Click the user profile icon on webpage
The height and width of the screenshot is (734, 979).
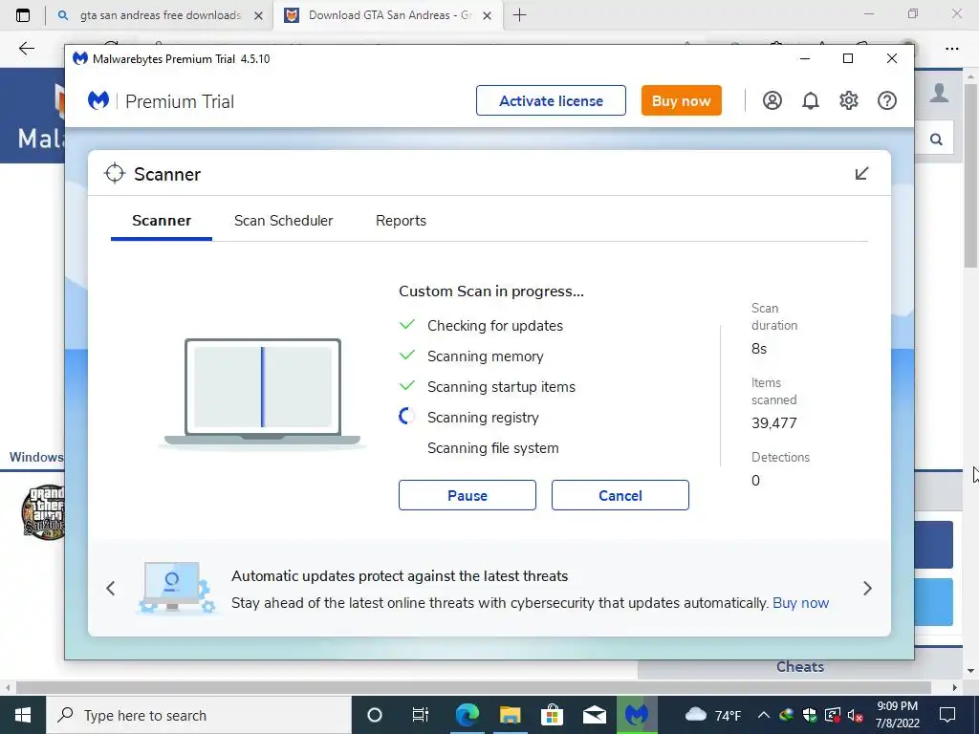pos(939,93)
